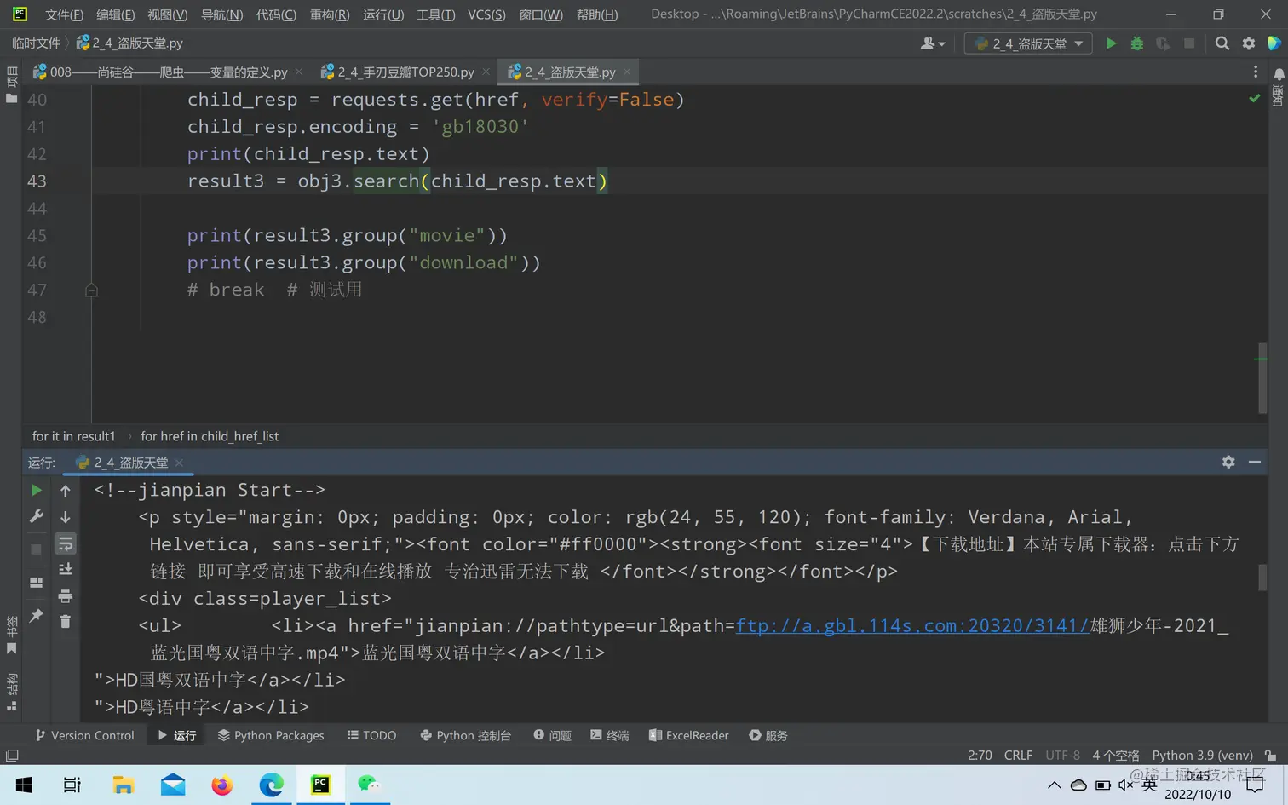Viewport: 1288px width, 805px height.
Task: Click the up arrow in the run panel
Action: click(65, 491)
